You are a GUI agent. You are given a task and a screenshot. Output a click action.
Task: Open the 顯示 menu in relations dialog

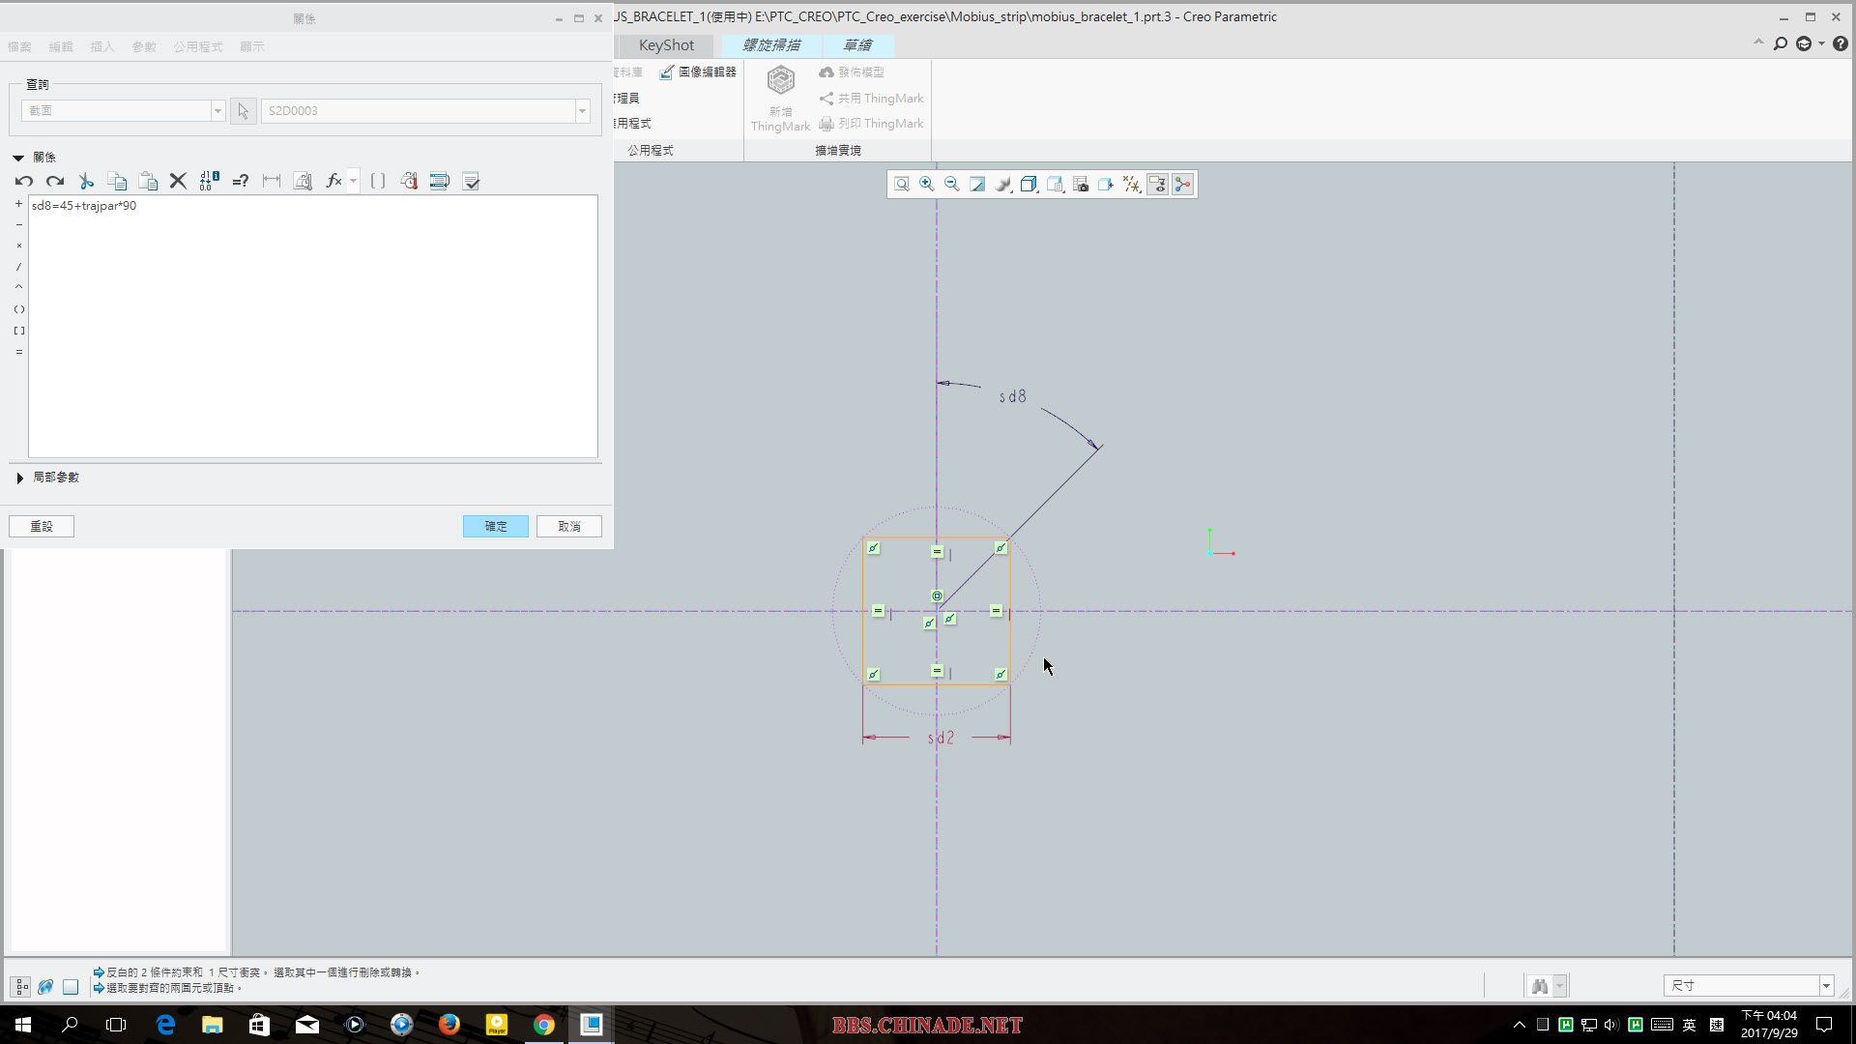click(x=252, y=46)
